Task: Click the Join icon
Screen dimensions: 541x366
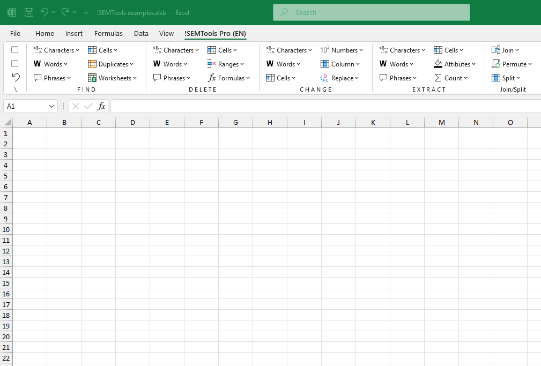Action: click(506, 50)
